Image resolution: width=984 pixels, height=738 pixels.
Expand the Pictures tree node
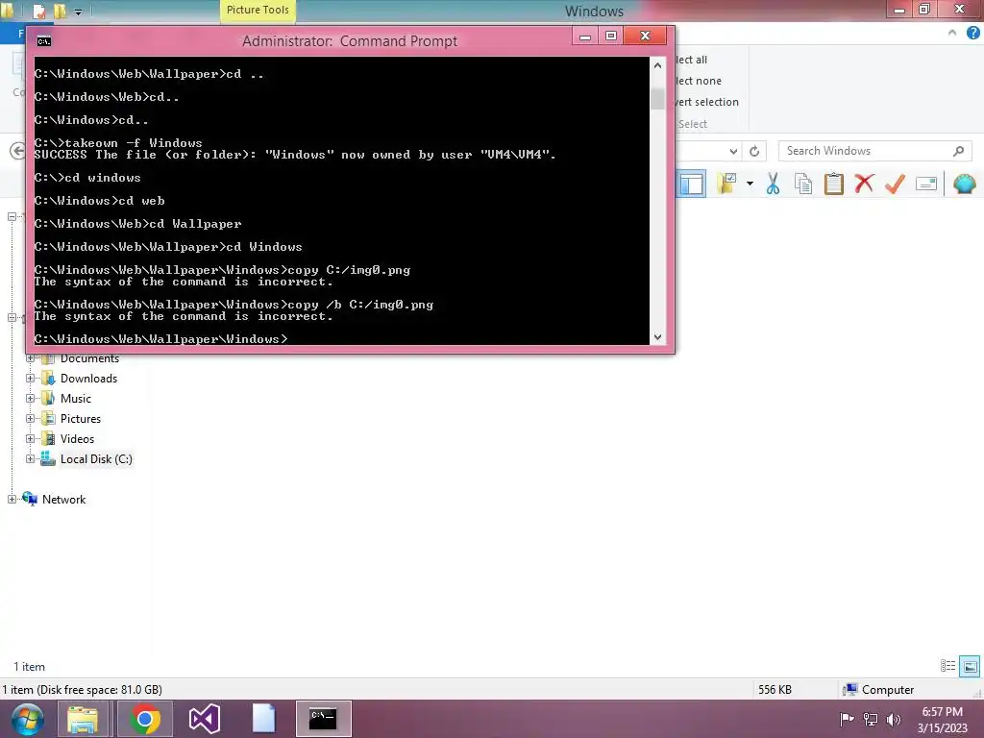30,419
